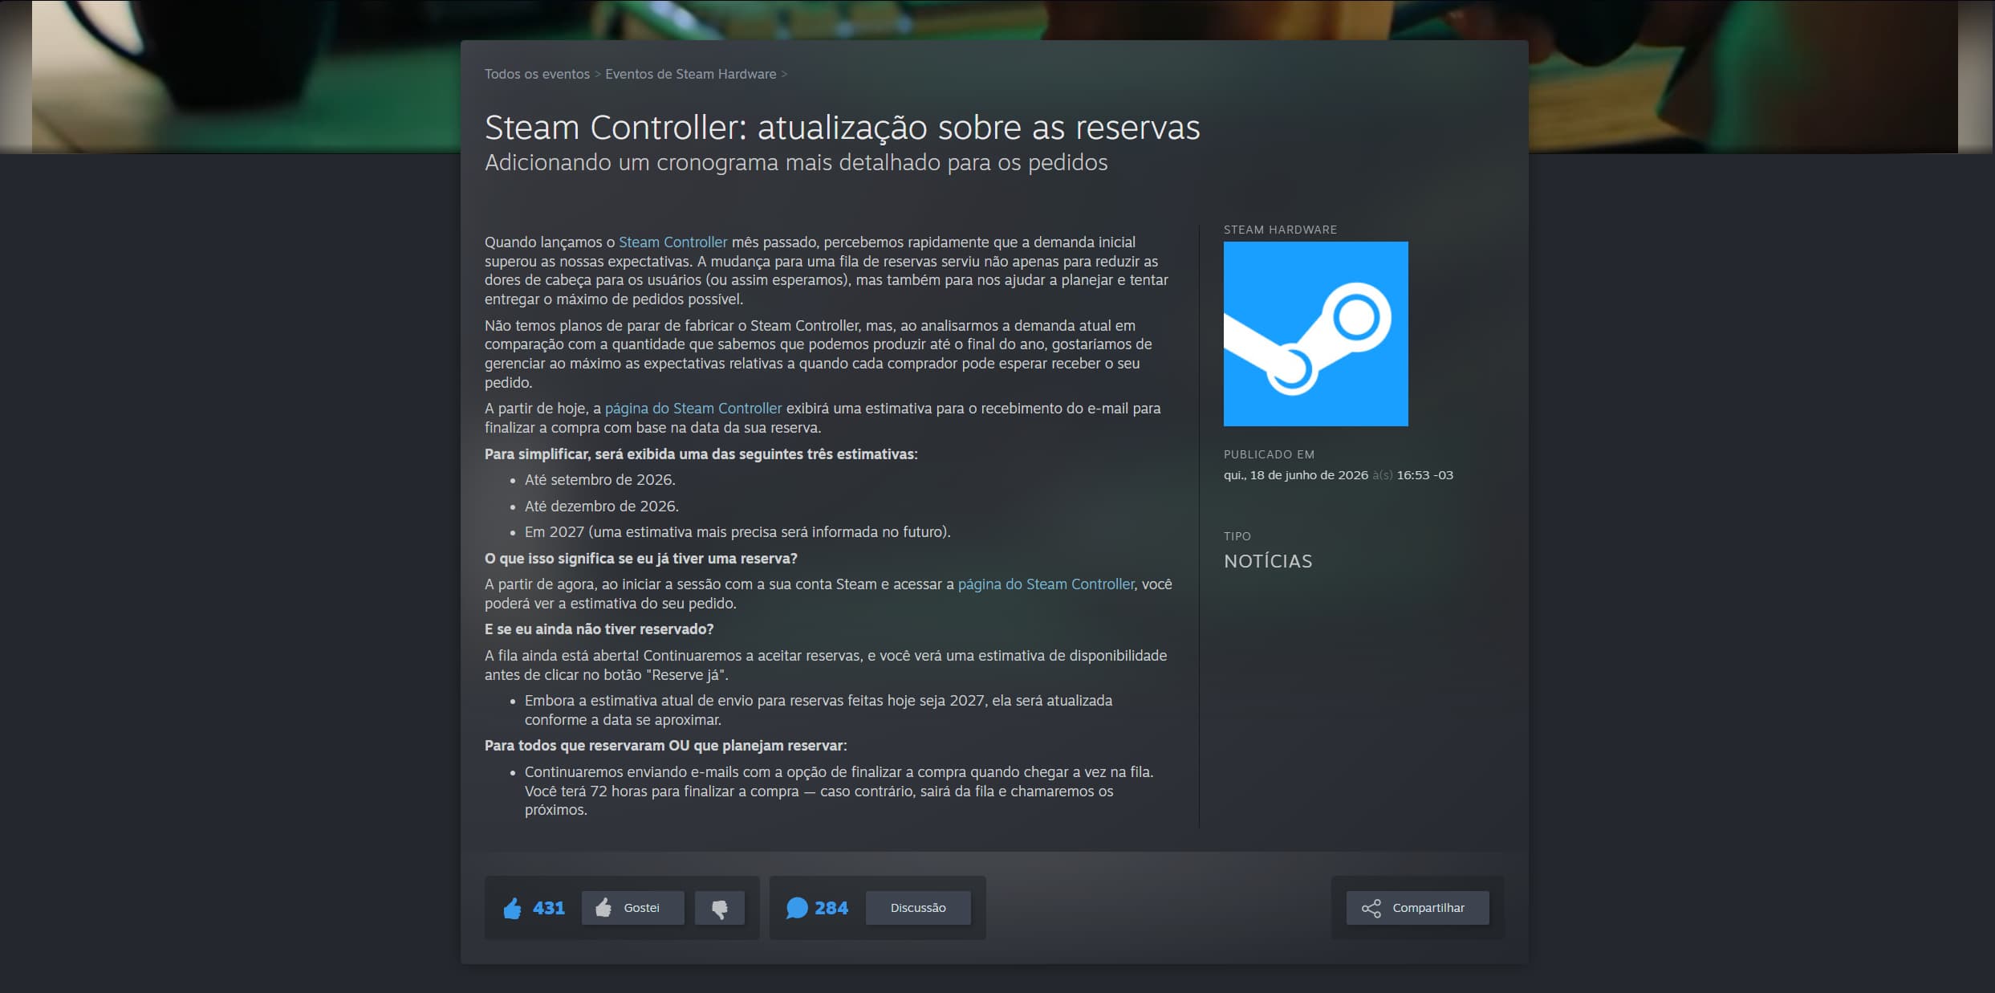The width and height of the screenshot is (1995, 993).
Task: Click the publication date 'qui., 18 de junho de 2026'
Action: pyautogui.click(x=1295, y=475)
